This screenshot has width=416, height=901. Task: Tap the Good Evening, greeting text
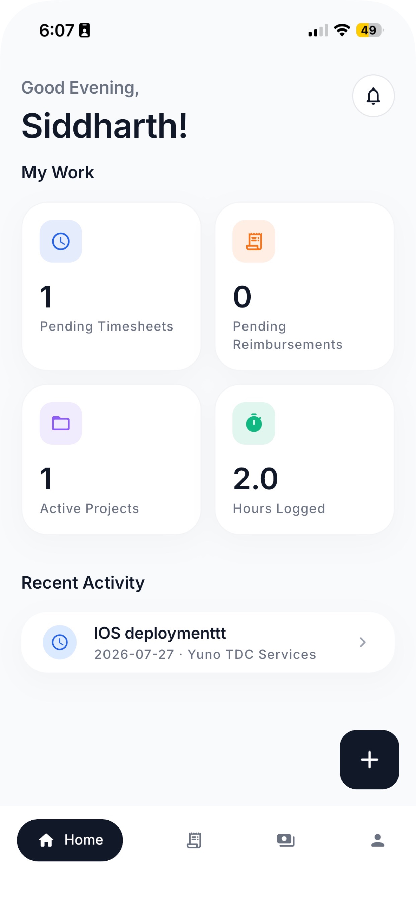[x=80, y=87]
